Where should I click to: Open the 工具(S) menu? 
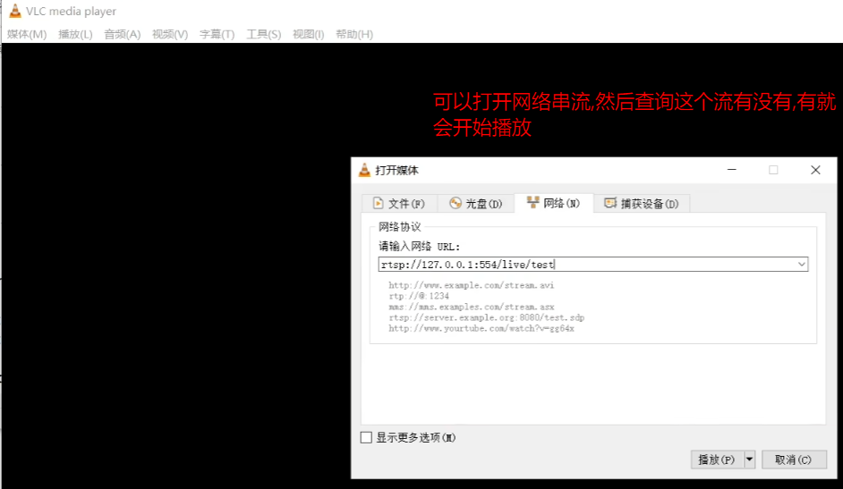(263, 34)
